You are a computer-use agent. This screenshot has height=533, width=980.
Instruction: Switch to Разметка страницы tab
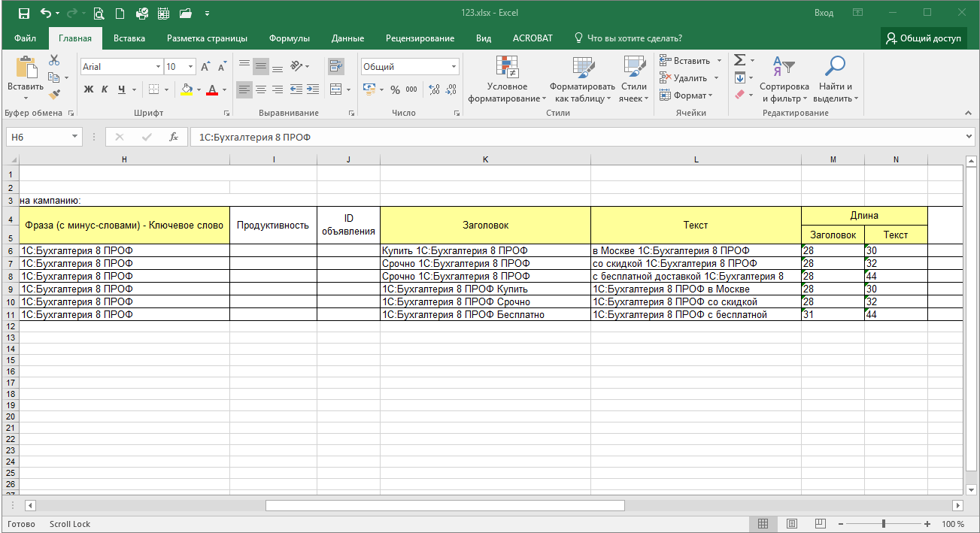[207, 38]
